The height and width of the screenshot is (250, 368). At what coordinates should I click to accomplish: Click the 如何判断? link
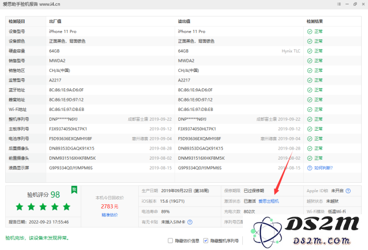pyautogui.click(x=323, y=168)
